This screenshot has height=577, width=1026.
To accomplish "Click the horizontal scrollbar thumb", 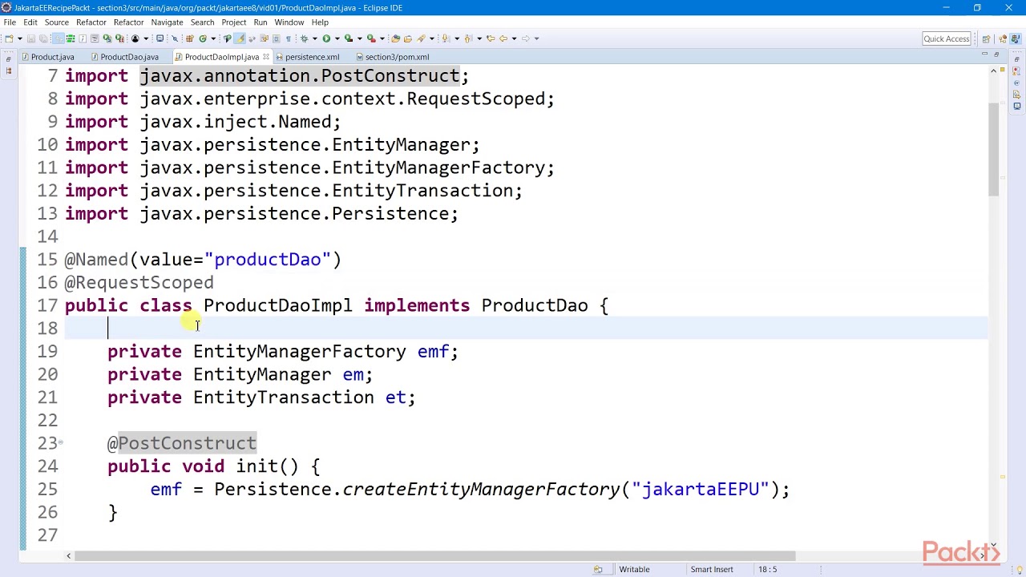I will click(437, 555).
